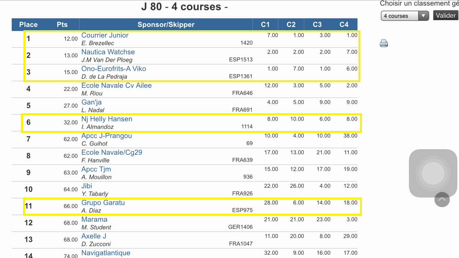Select Ono-Eurofrits-A Viko entry
459x258 pixels.
point(114,69)
